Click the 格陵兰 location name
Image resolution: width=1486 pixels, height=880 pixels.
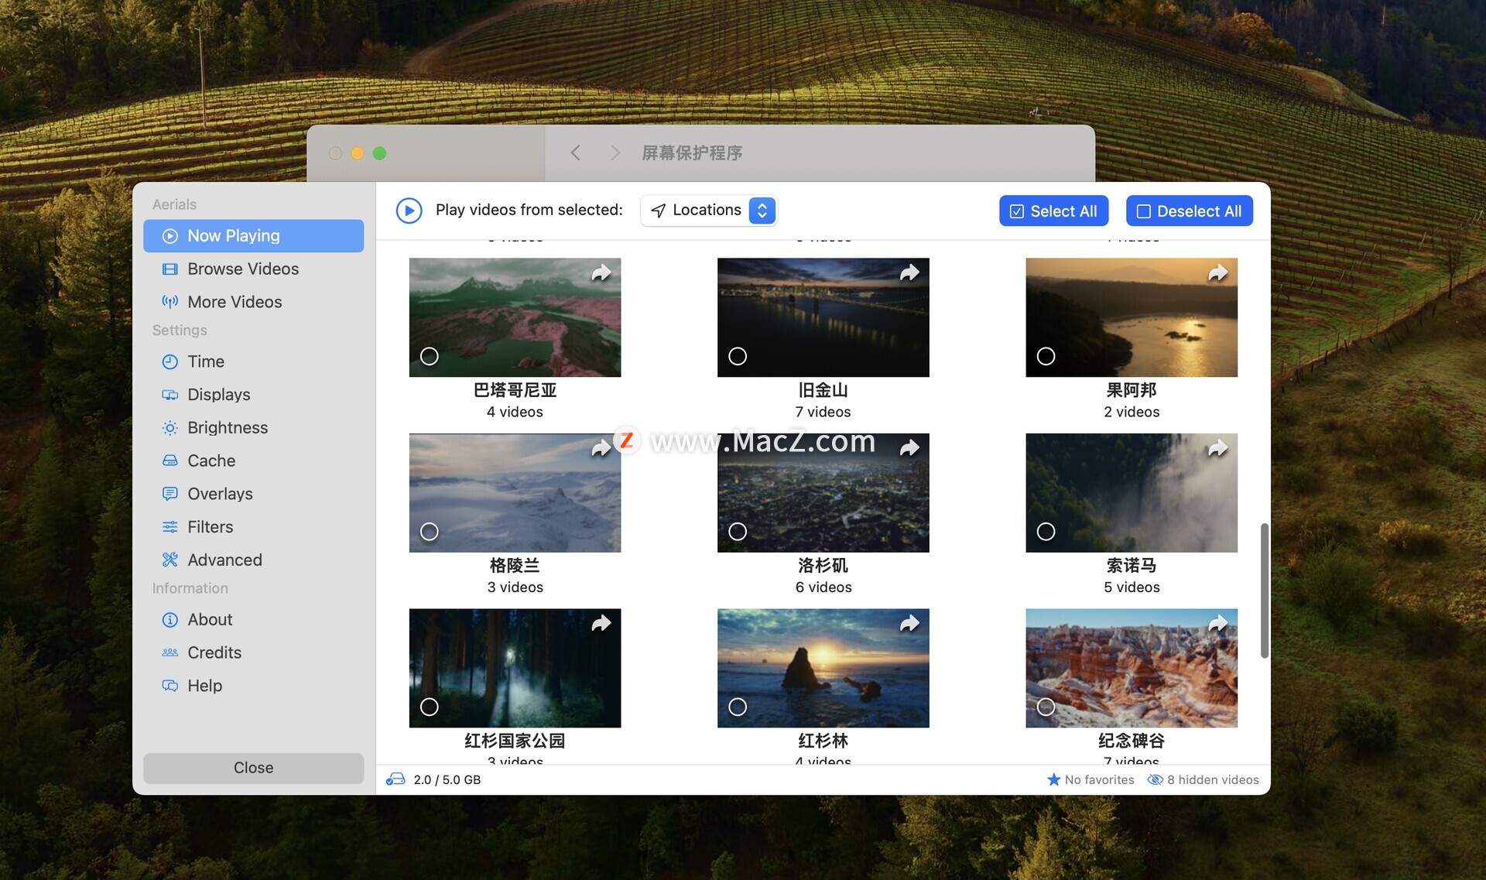[x=515, y=565]
